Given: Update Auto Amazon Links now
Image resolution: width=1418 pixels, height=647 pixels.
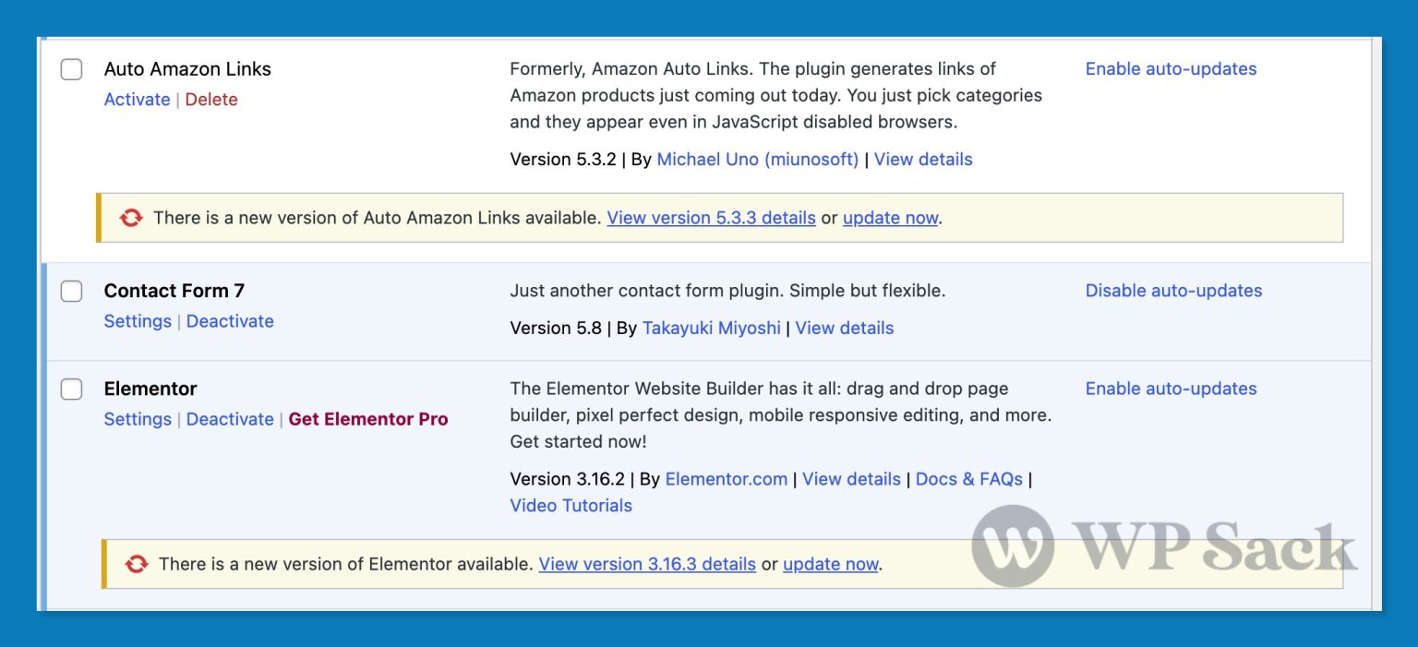Looking at the screenshot, I should (x=889, y=218).
